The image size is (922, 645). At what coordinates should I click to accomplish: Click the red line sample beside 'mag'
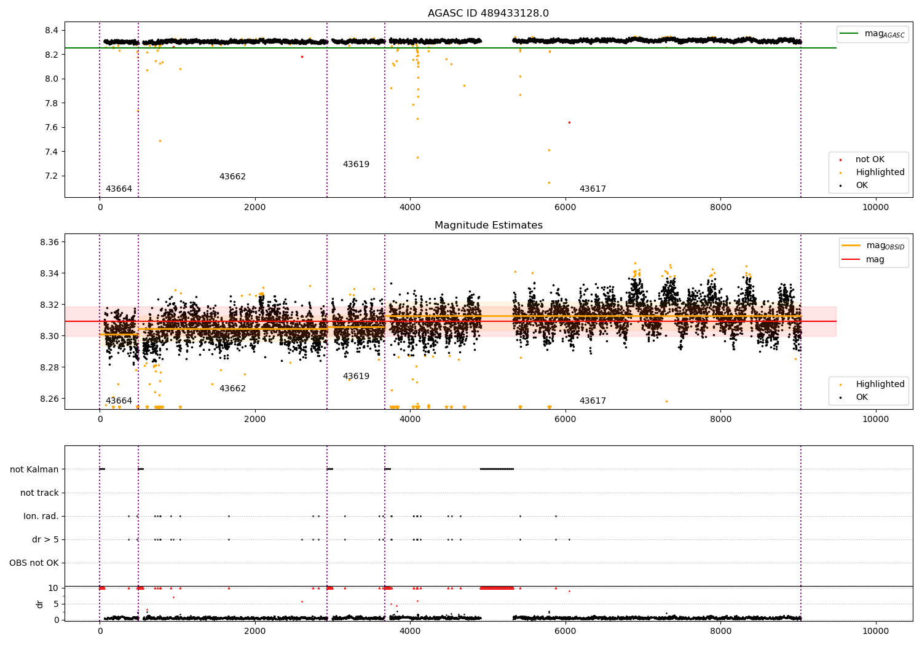click(x=851, y=260)
